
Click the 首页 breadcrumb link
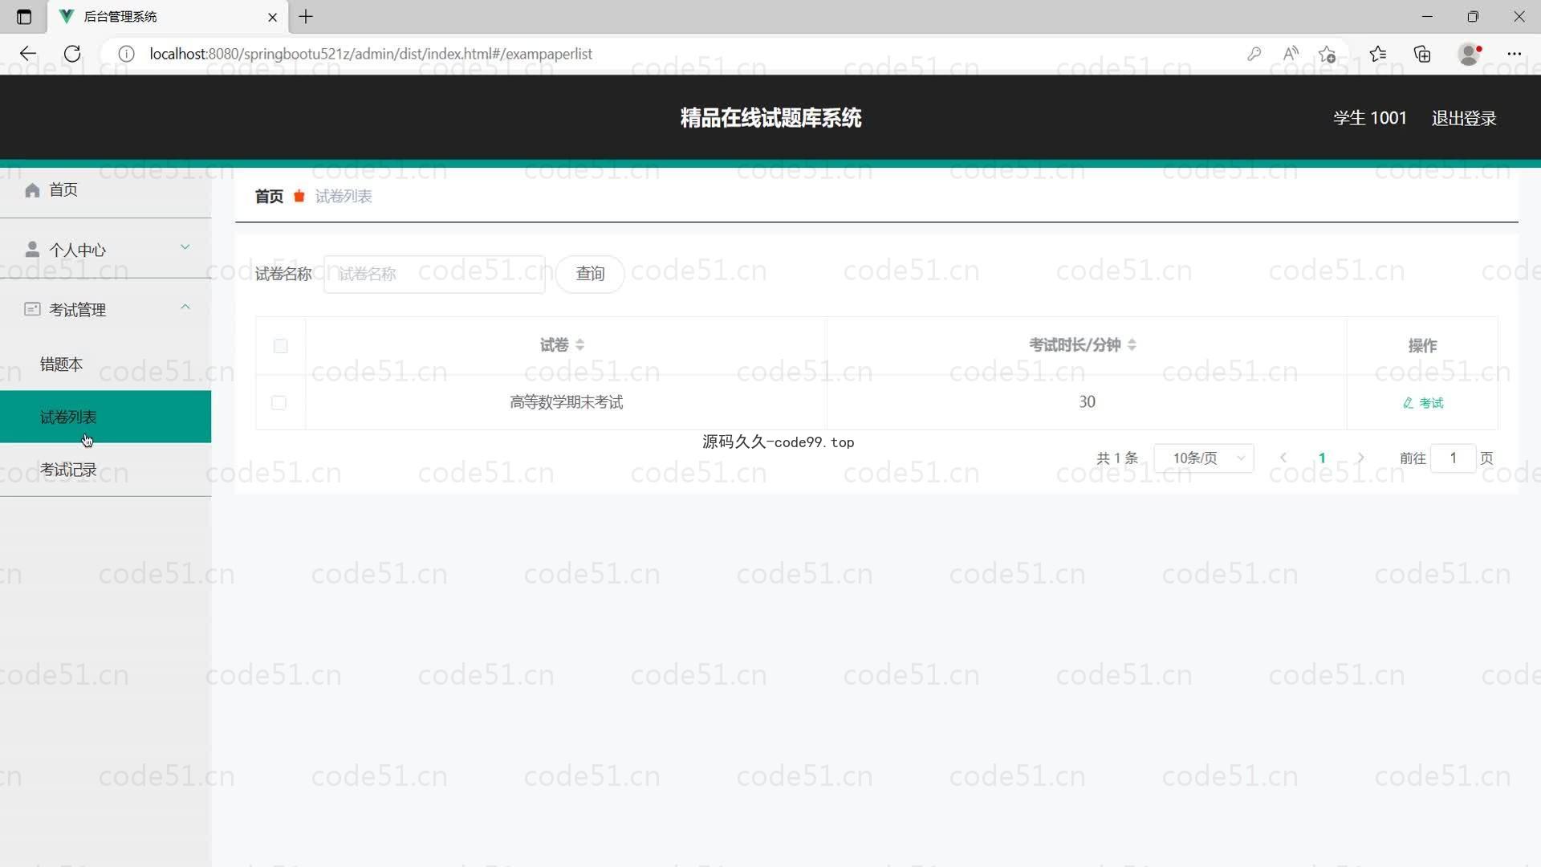click(269, 197)
